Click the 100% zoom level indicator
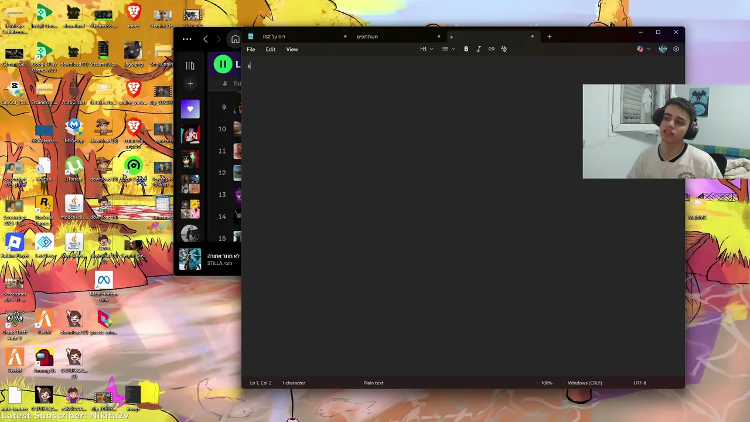The image size is (750, 422). click(547, 383)
